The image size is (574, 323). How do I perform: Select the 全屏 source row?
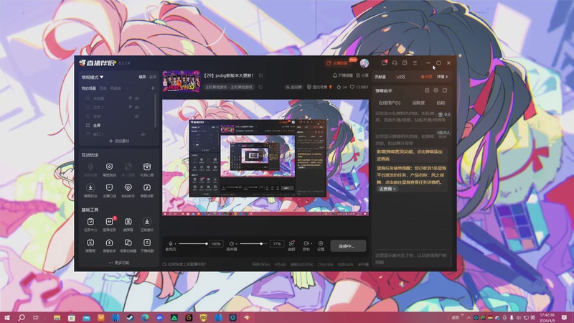point(118,125)
